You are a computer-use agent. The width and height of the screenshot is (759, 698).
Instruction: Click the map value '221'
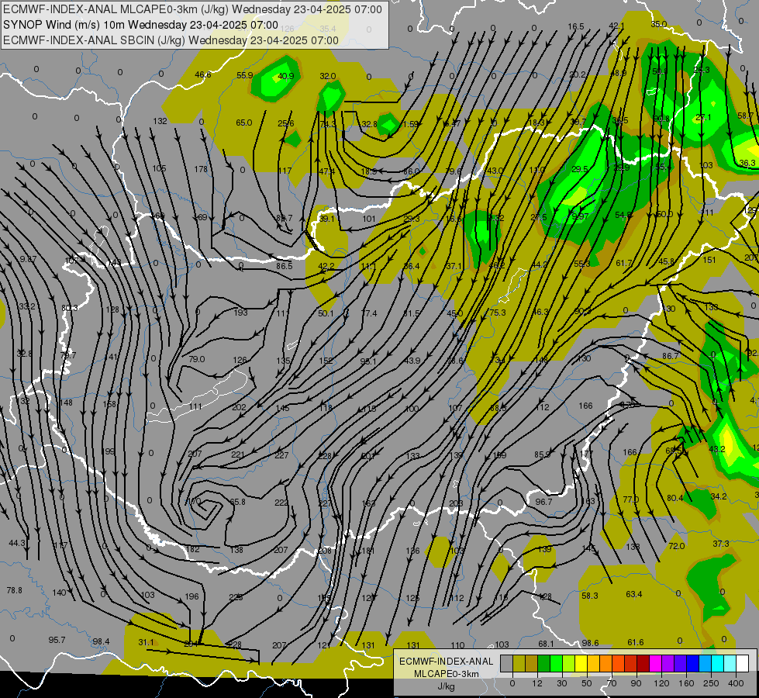[x=238, y=454]
